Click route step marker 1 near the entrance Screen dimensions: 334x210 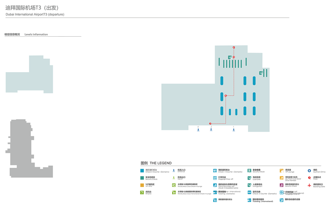tap(210, 123)
